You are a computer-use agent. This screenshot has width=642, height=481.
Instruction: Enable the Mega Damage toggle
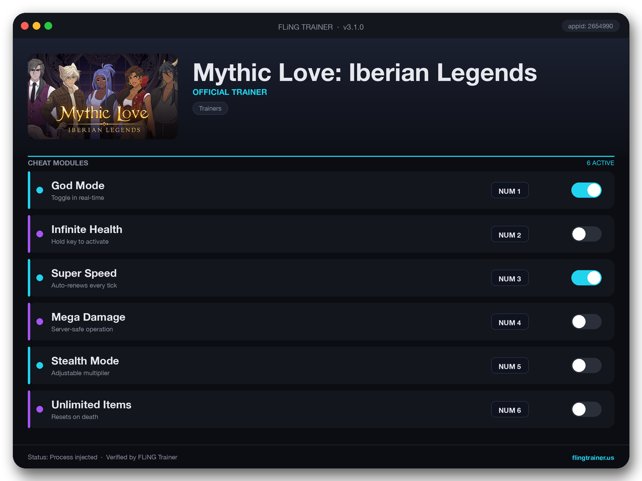pos(586,321)
